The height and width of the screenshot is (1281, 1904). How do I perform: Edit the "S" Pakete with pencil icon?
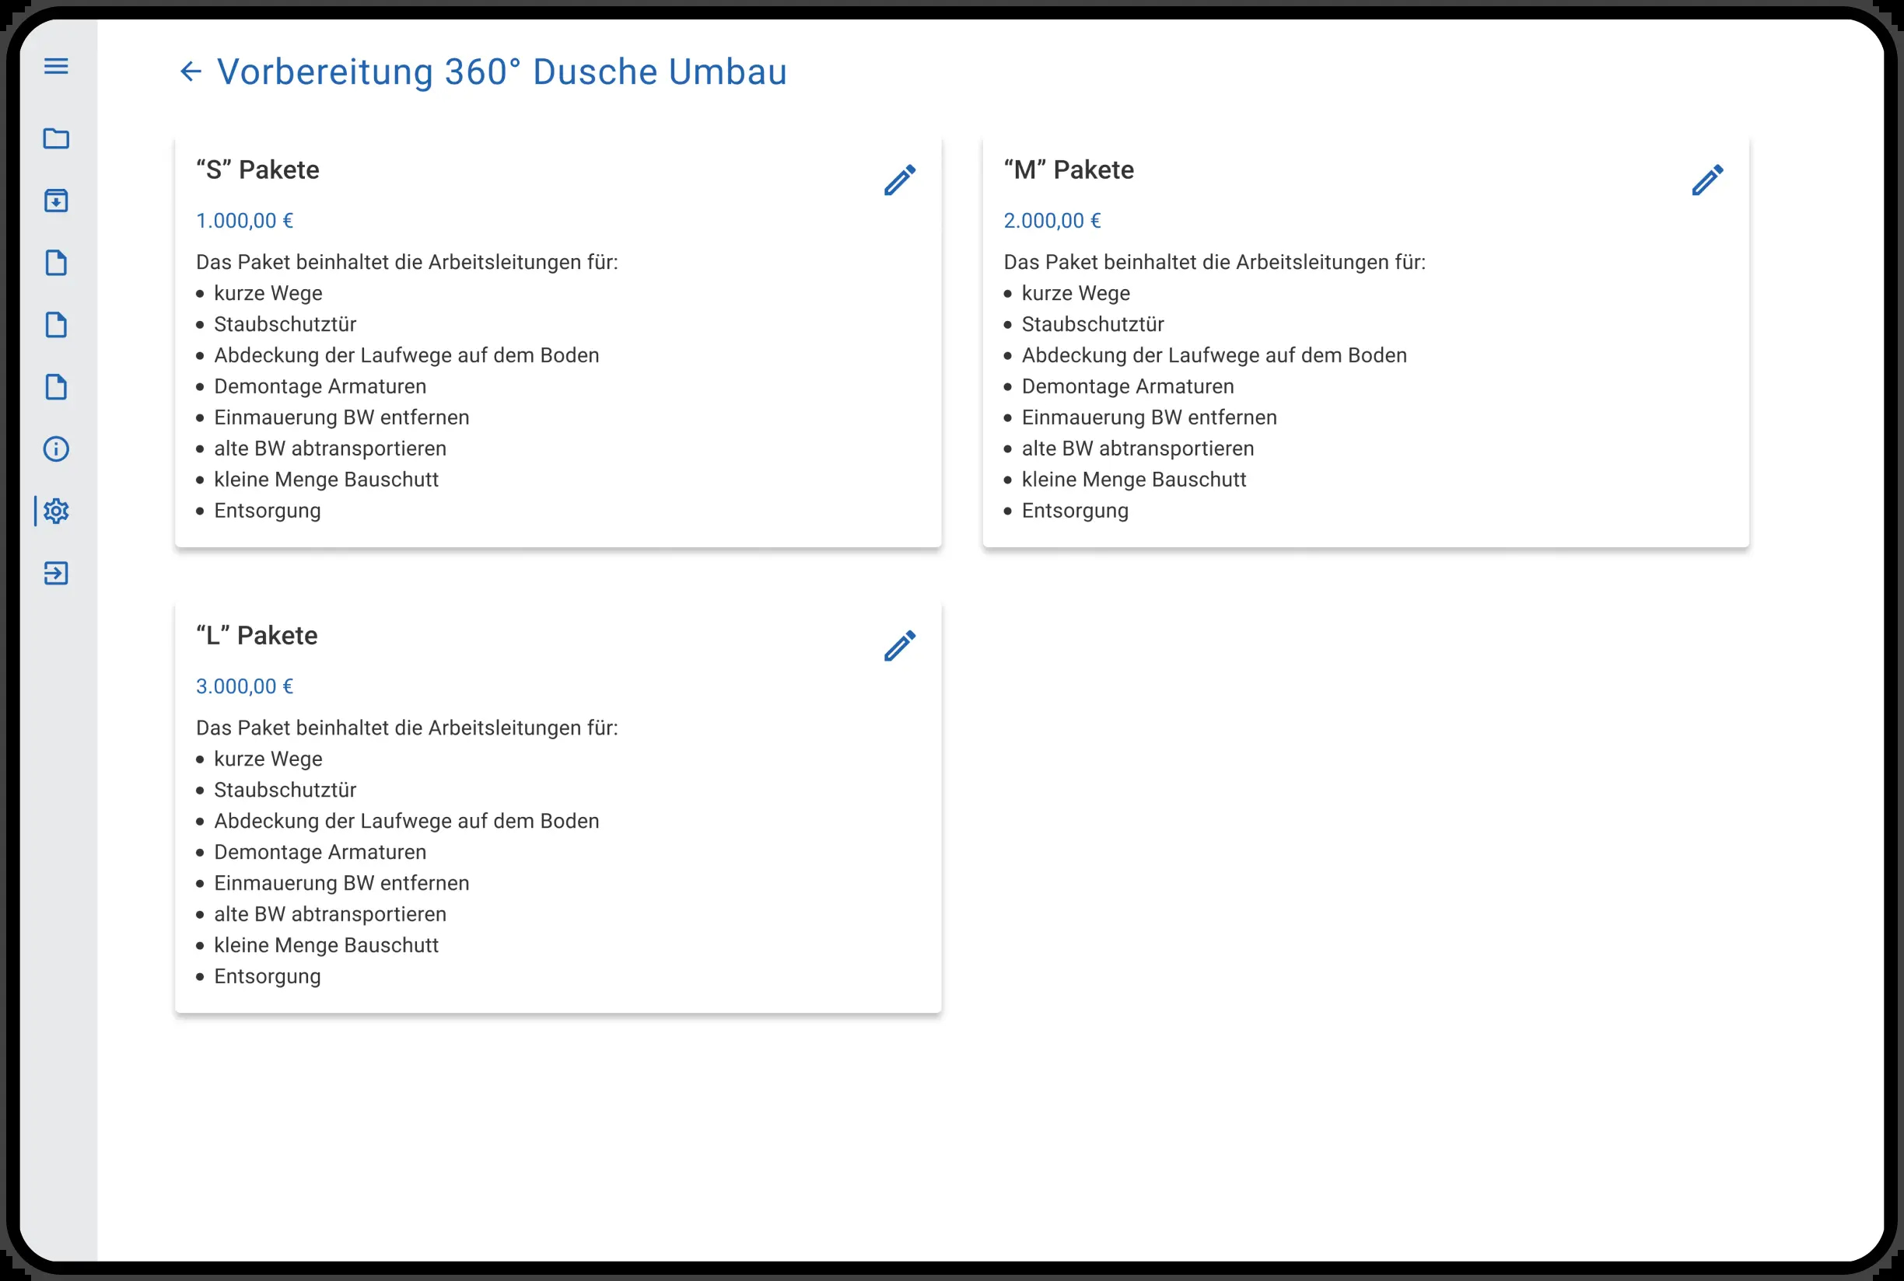tap(900, 180)
